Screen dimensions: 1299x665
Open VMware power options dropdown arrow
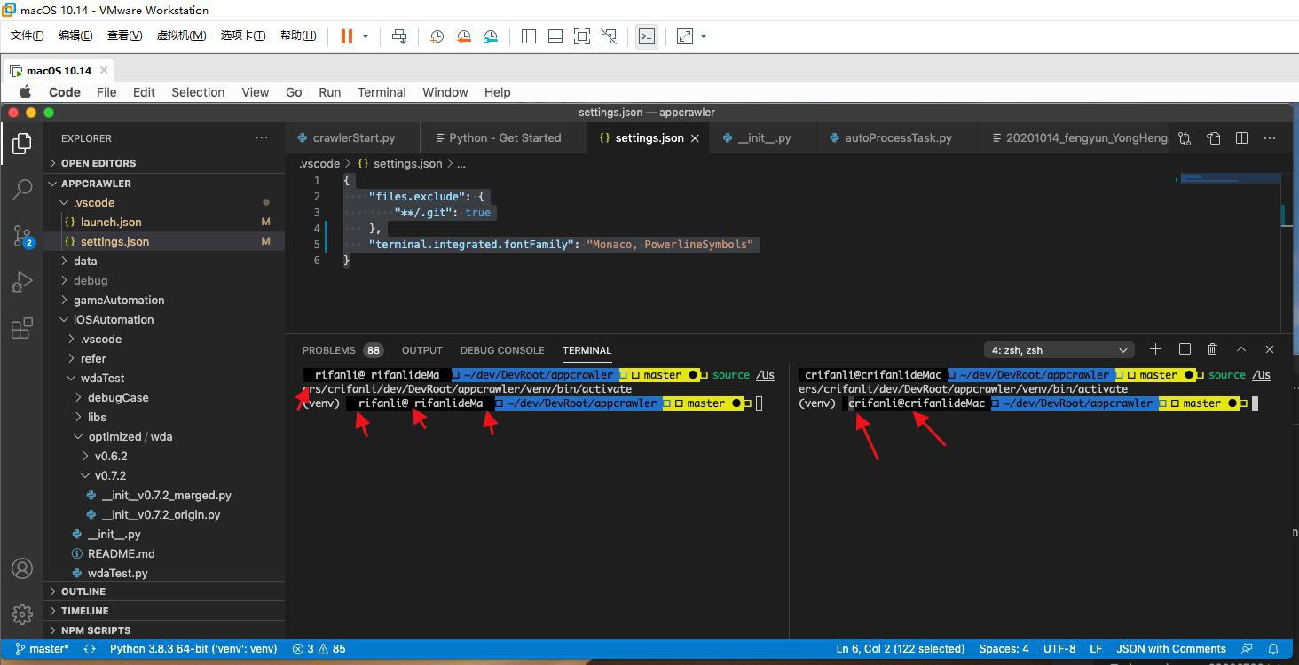[366, 36]
